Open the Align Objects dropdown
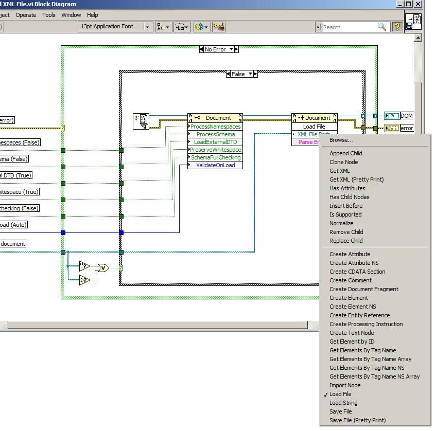The width and height of the screenshot is (435, 431). tap(164, 27)
